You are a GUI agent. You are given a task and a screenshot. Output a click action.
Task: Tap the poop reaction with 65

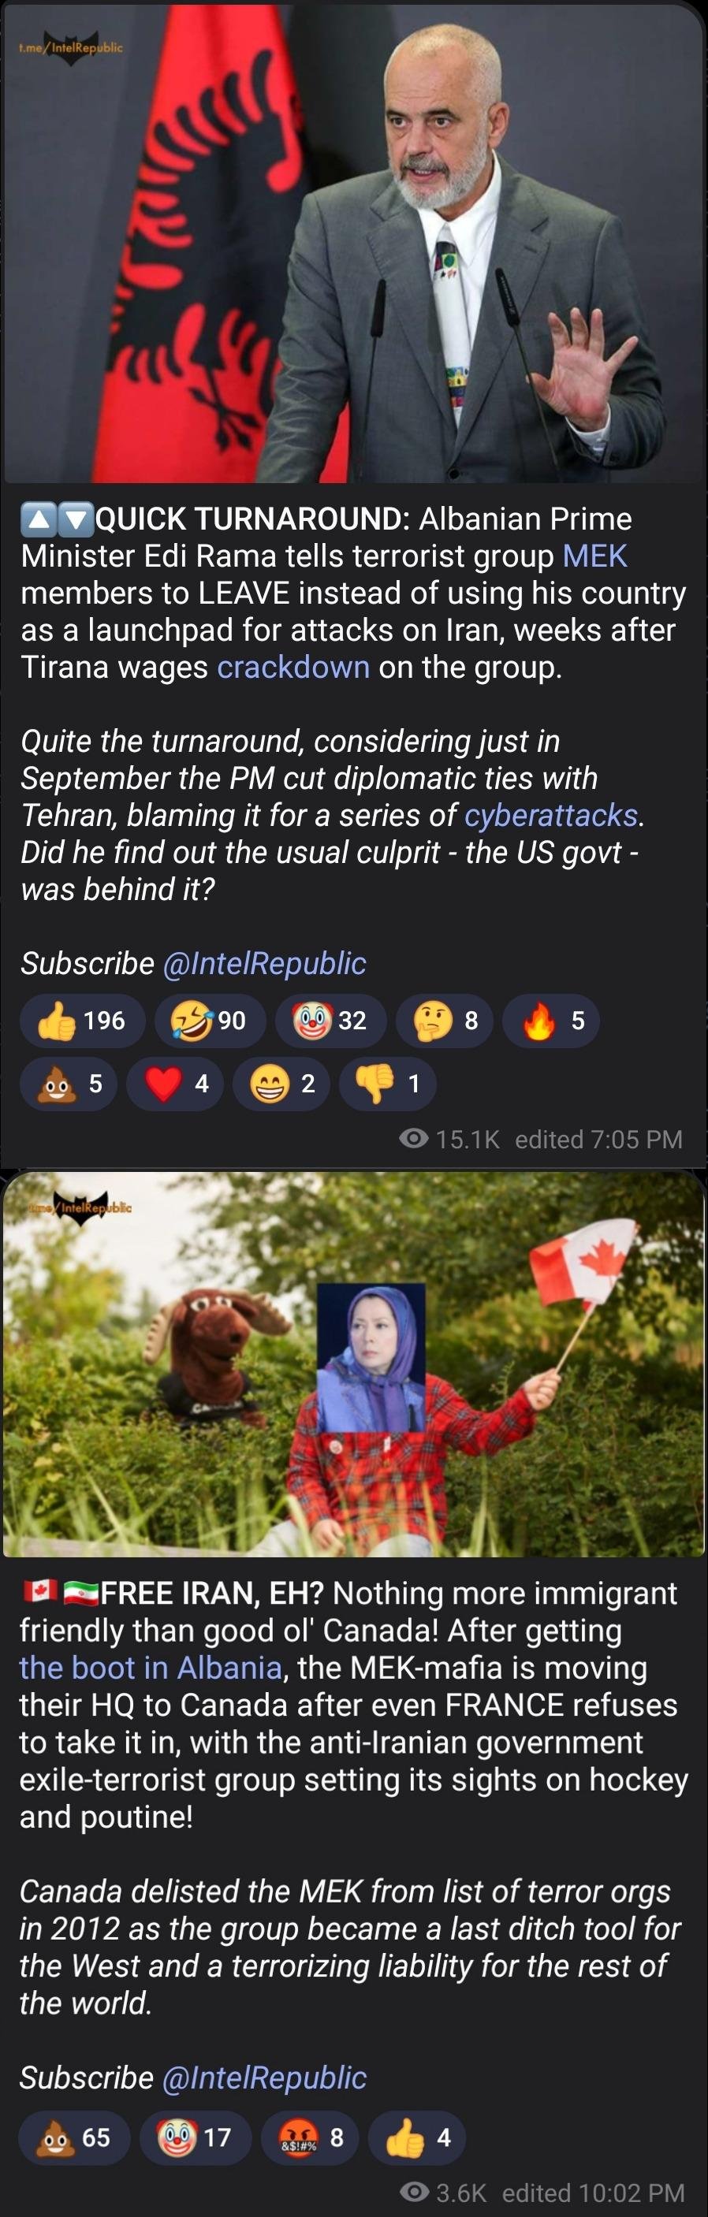[75, 2137]
